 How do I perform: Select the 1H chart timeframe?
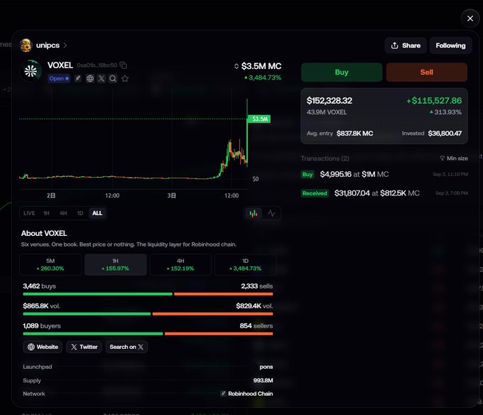pyautogui.click(x=46, y=213)
